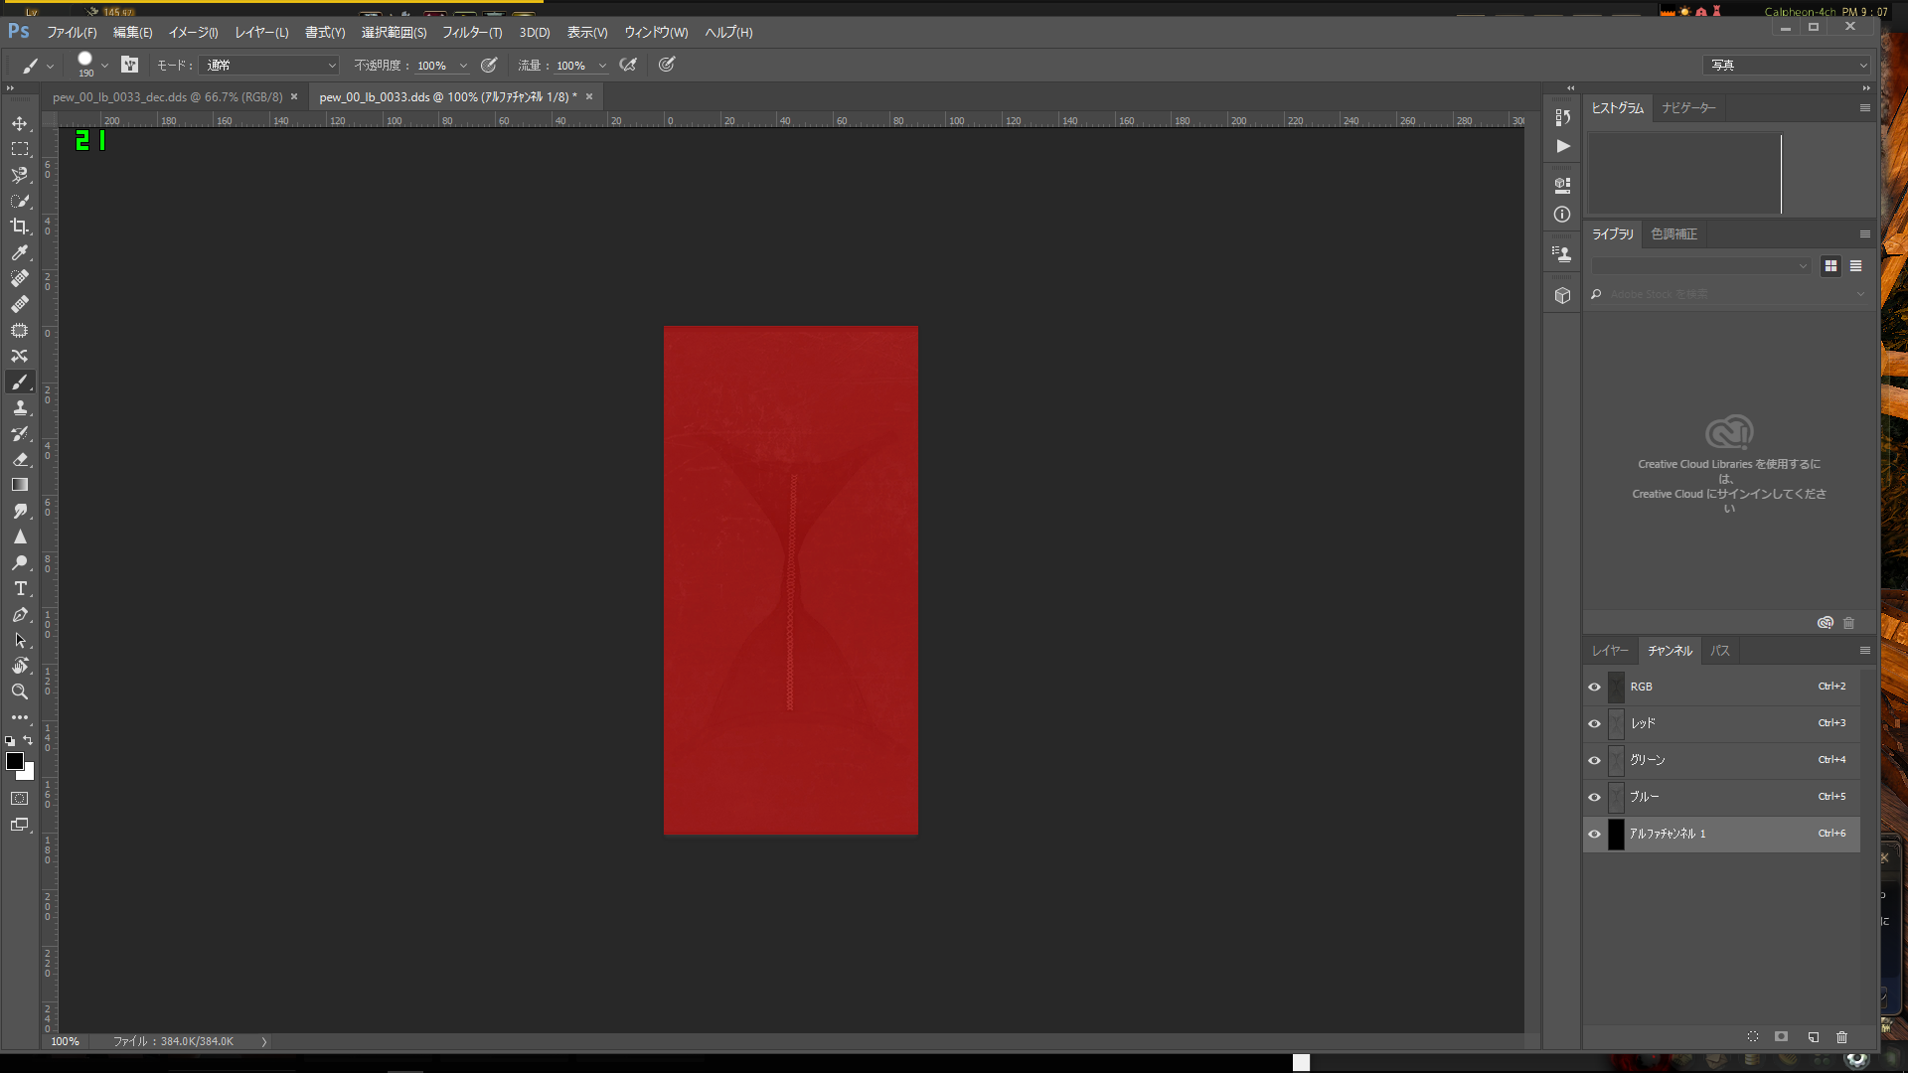The image size is (1908, 1073).
Task: Select the Move tool
Action: [x=20, y=123]
